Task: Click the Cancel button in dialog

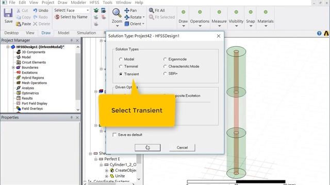Action: click(x=182, y=147)
